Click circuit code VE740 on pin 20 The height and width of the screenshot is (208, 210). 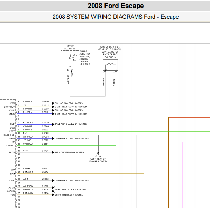(x=45, y=168)
